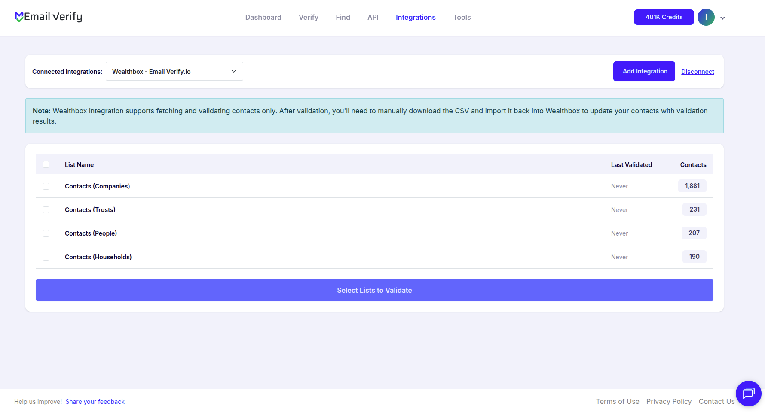
Task: Navigate to the Find page
Action: tap(343, 17)
